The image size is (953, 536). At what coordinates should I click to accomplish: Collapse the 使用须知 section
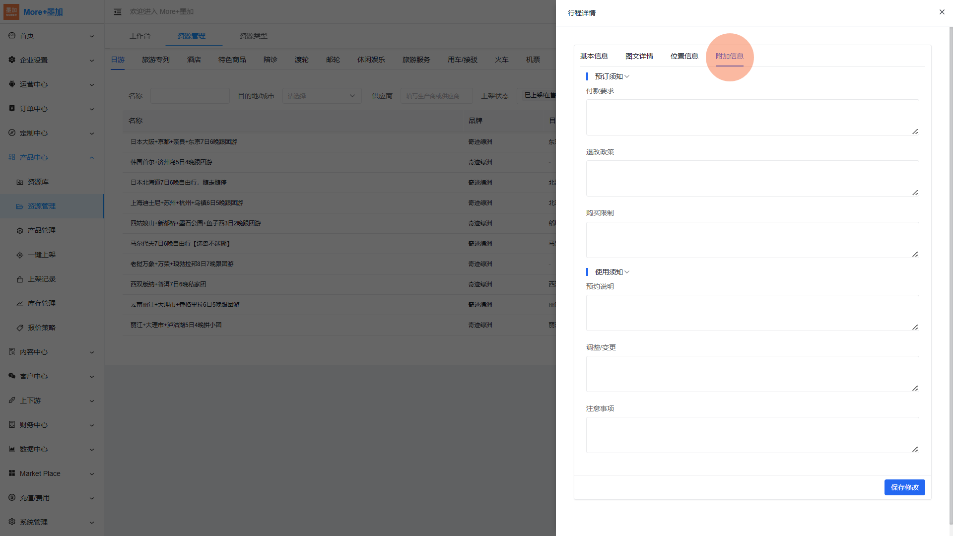click(x=627, y=272)
